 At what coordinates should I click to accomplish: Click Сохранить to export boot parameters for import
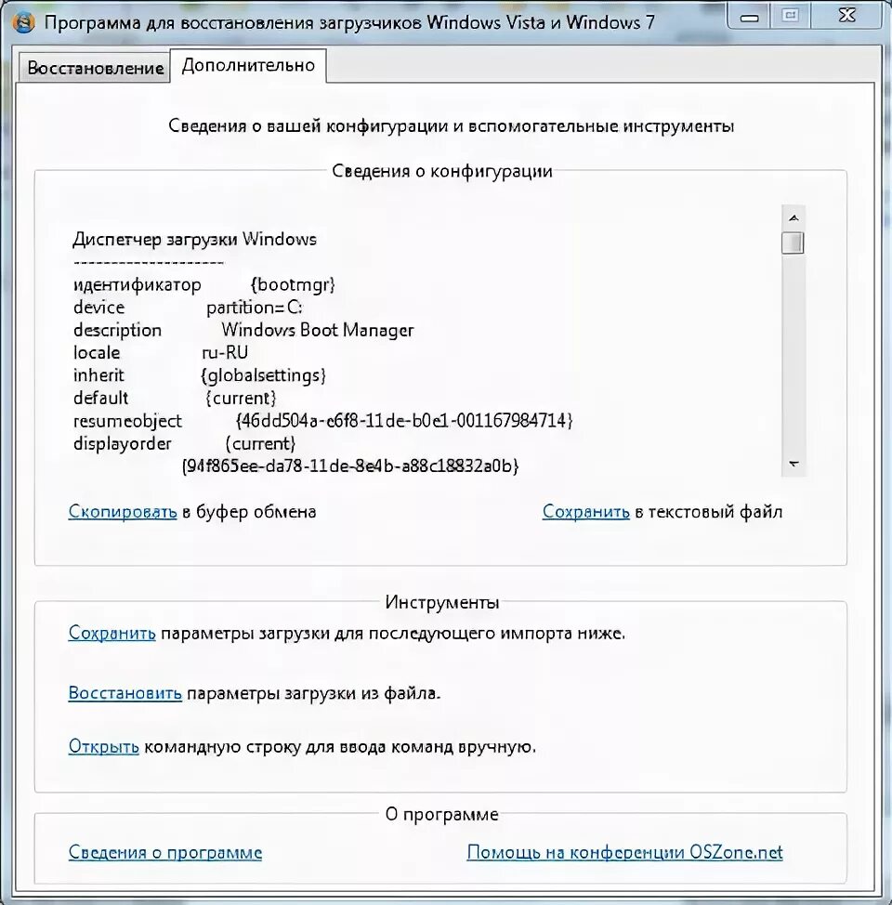click(x=111, y=632)
